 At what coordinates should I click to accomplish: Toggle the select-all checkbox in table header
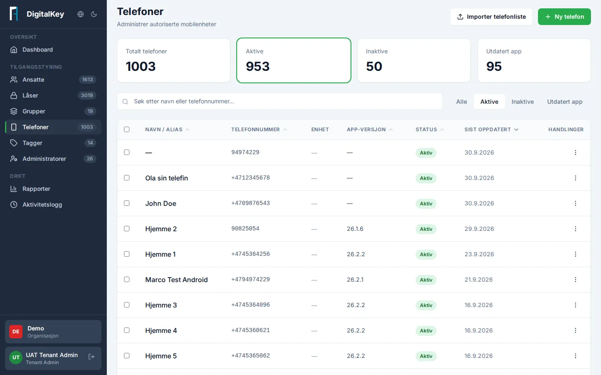pyautogui.click(x=127, y=130)
